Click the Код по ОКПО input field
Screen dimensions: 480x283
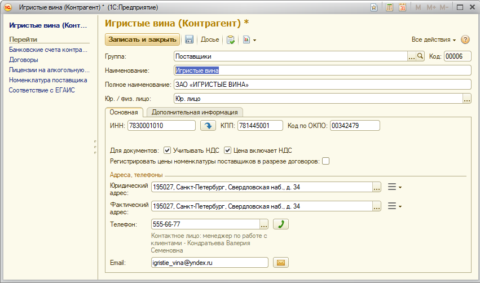tap(355, 126)
